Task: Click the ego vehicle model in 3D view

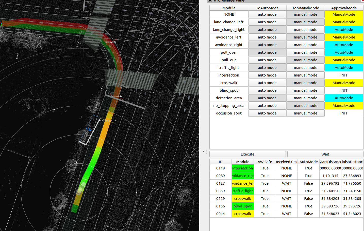Action: coord(81,188)
